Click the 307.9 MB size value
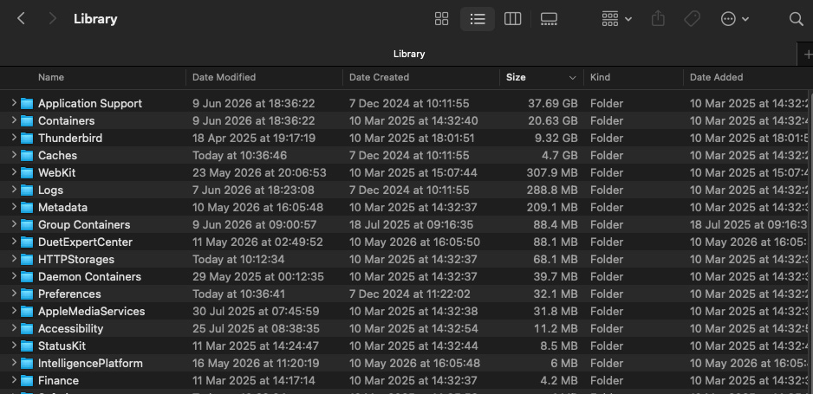This screenshot has height=394, width=813. click(x=552, y=173)
